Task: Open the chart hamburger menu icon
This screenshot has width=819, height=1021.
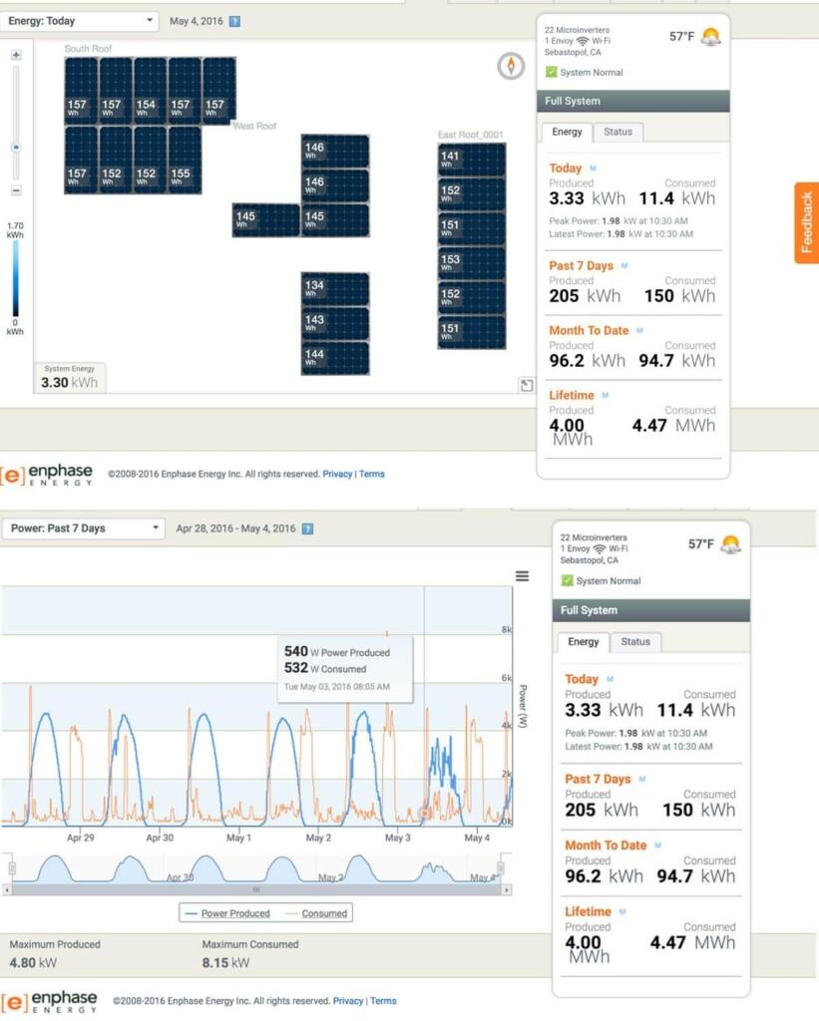Action: click(522, 576)
